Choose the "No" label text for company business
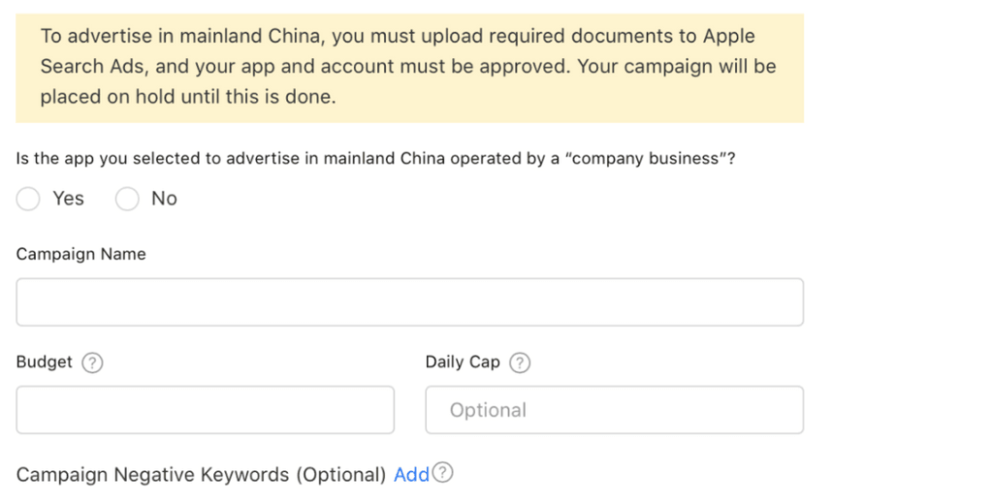This screenshot has height=504, width=993. [164, 198]
